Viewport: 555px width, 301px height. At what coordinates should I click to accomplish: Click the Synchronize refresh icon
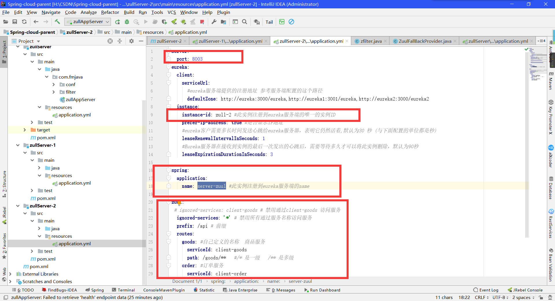coord(24,22)
